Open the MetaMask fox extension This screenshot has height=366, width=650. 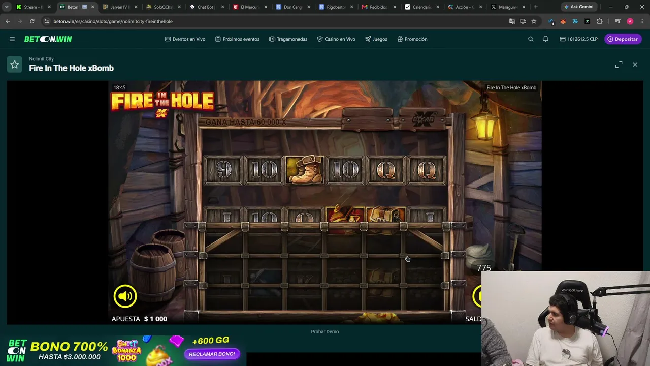[563, 21]
